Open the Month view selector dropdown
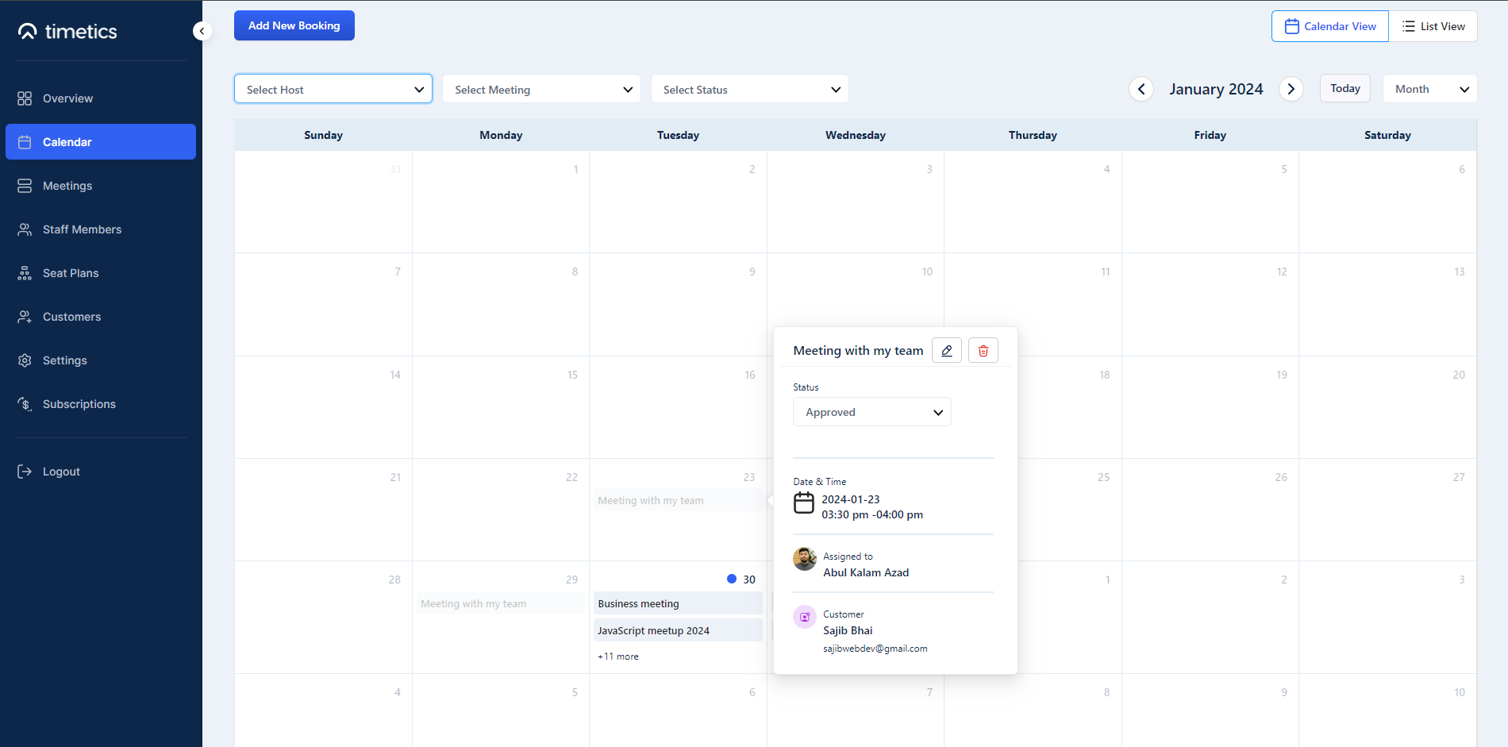The image size is (1508, 747). coord(1429,89)
